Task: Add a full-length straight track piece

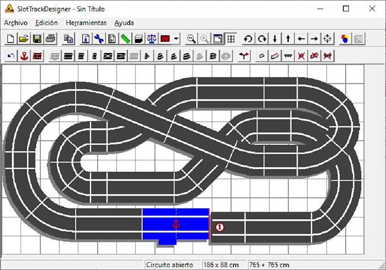Action: pos(68,56)
